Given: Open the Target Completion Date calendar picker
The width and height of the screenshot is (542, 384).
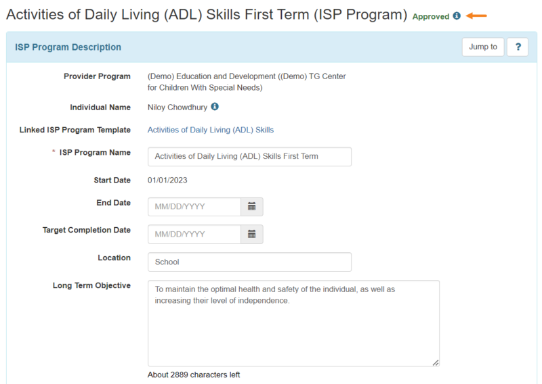Looking at the screenshot, I should coord(251,234).
